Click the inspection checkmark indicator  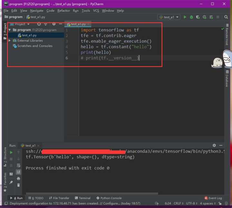pos(222,29)
